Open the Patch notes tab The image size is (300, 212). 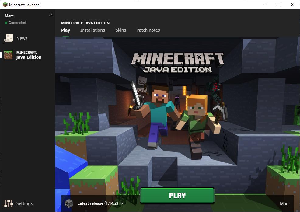click(x=148, y=30)
